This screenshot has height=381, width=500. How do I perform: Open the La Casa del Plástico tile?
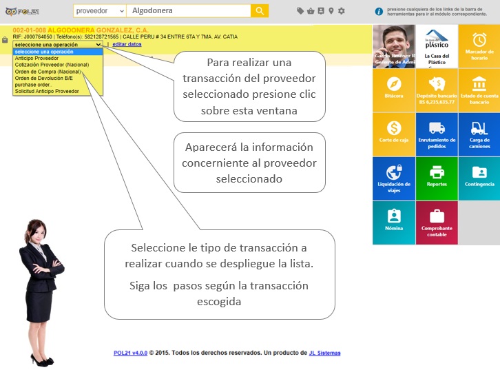pyautogui.click(x=437, y=46)
